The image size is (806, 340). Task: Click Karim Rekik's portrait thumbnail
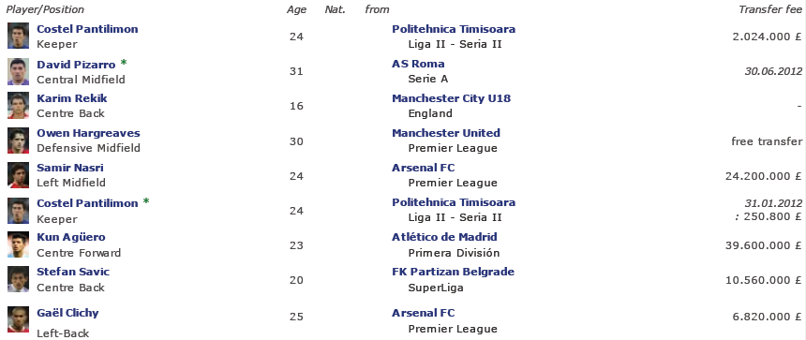click(18, 106)
